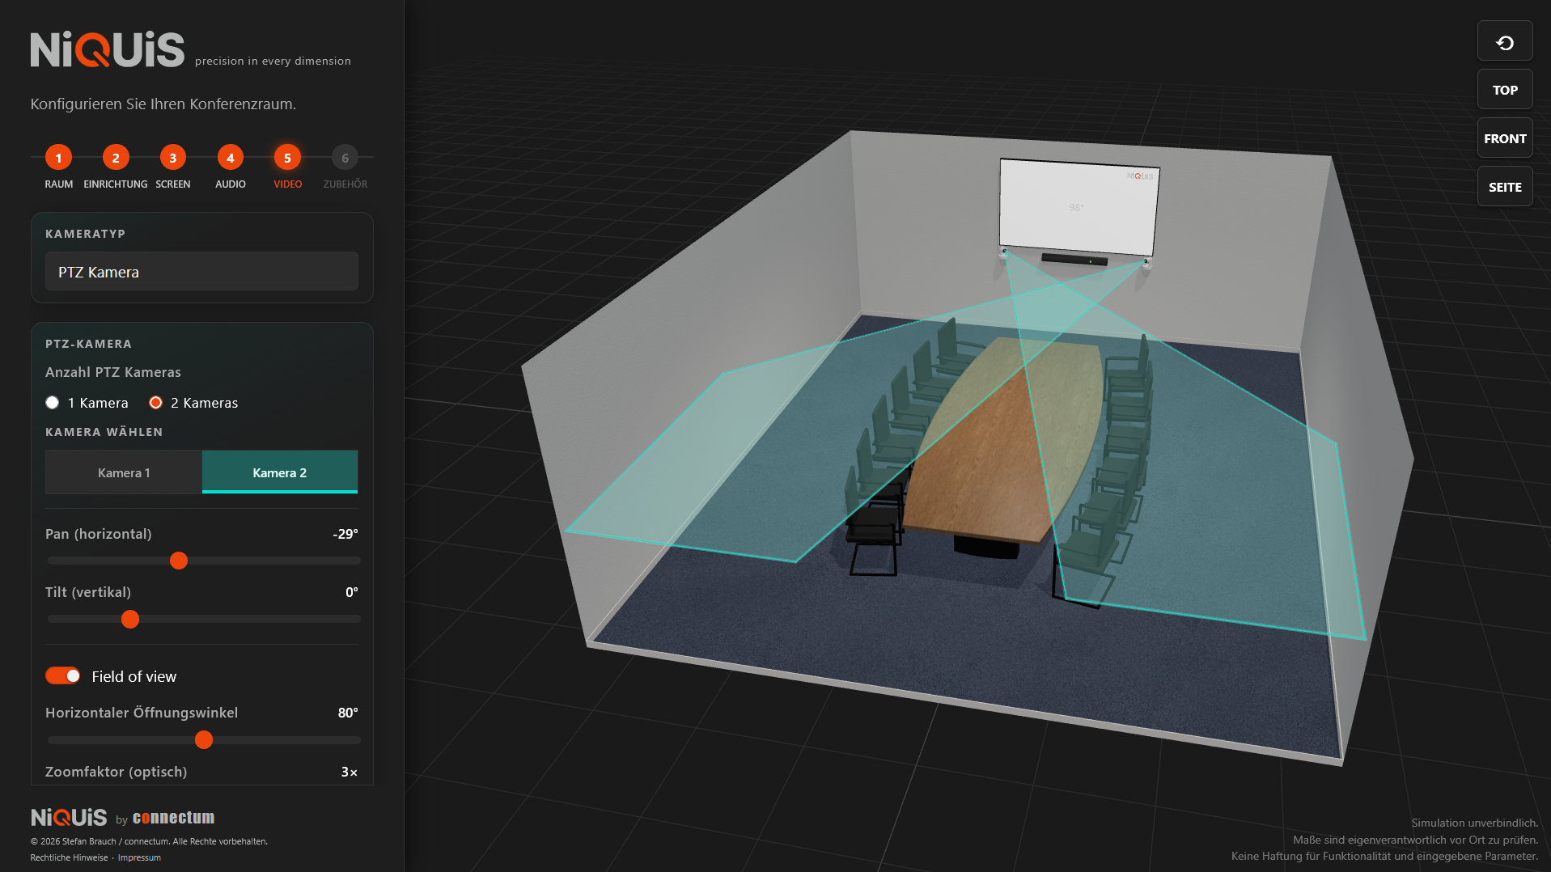Select the 2 Kameras radio option
Image resolution: width=1551 pixels, height=872 pixels.
156,403
